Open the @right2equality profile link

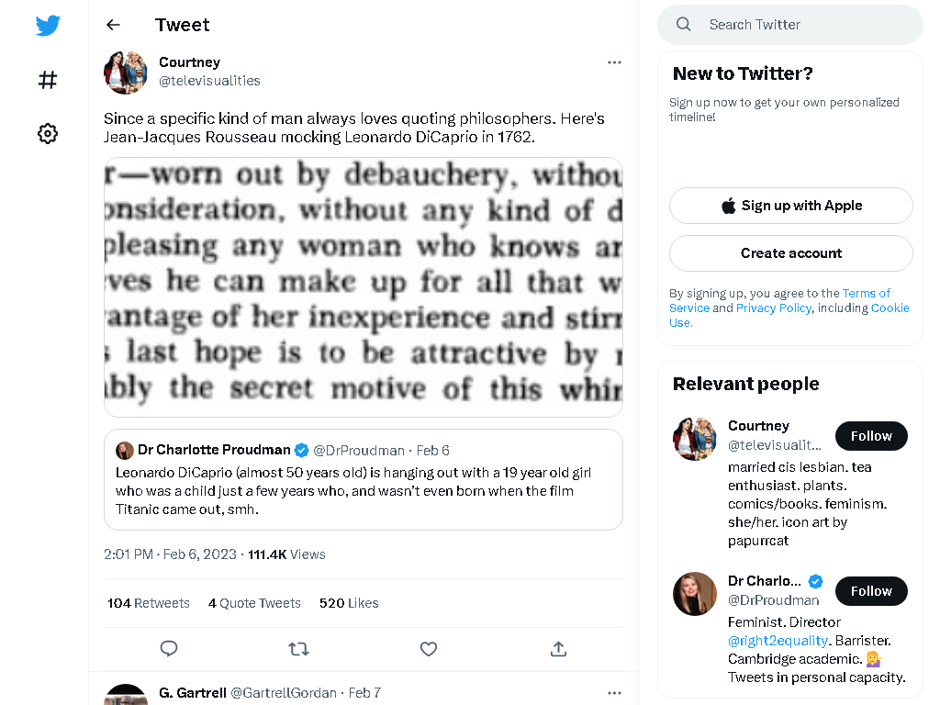coord(778,640)
